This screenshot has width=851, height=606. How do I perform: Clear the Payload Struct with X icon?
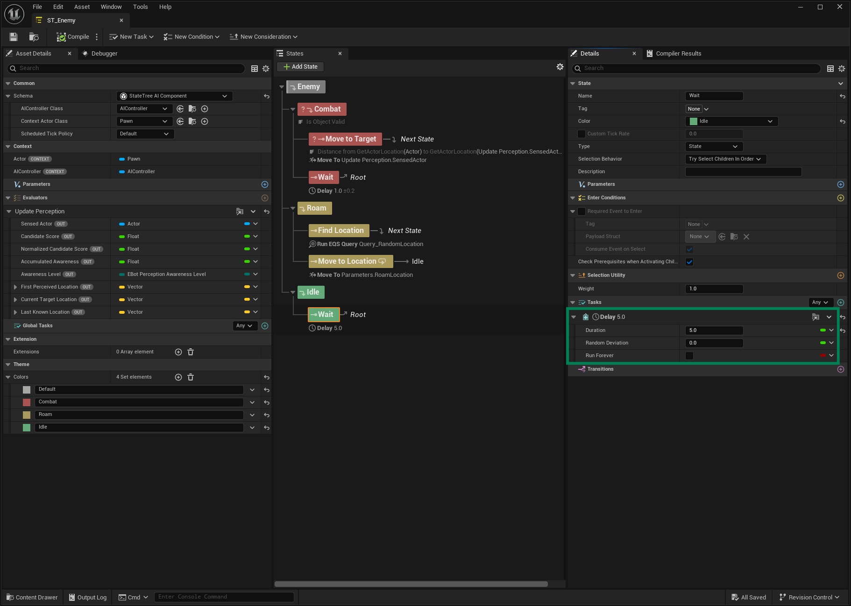click(x=746, y=237)
